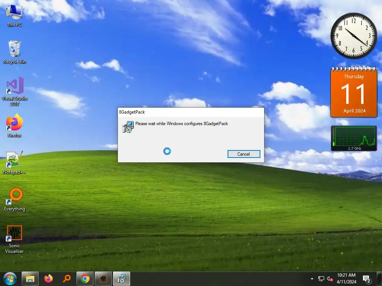382x286 pixels.
Task: Open Everything search from the taskbar
Action: tap(67, 279)
